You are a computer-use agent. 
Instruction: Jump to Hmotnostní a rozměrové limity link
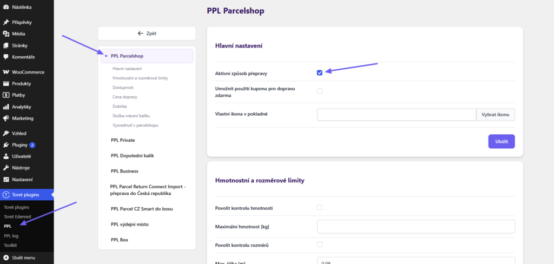coord(140,78)
